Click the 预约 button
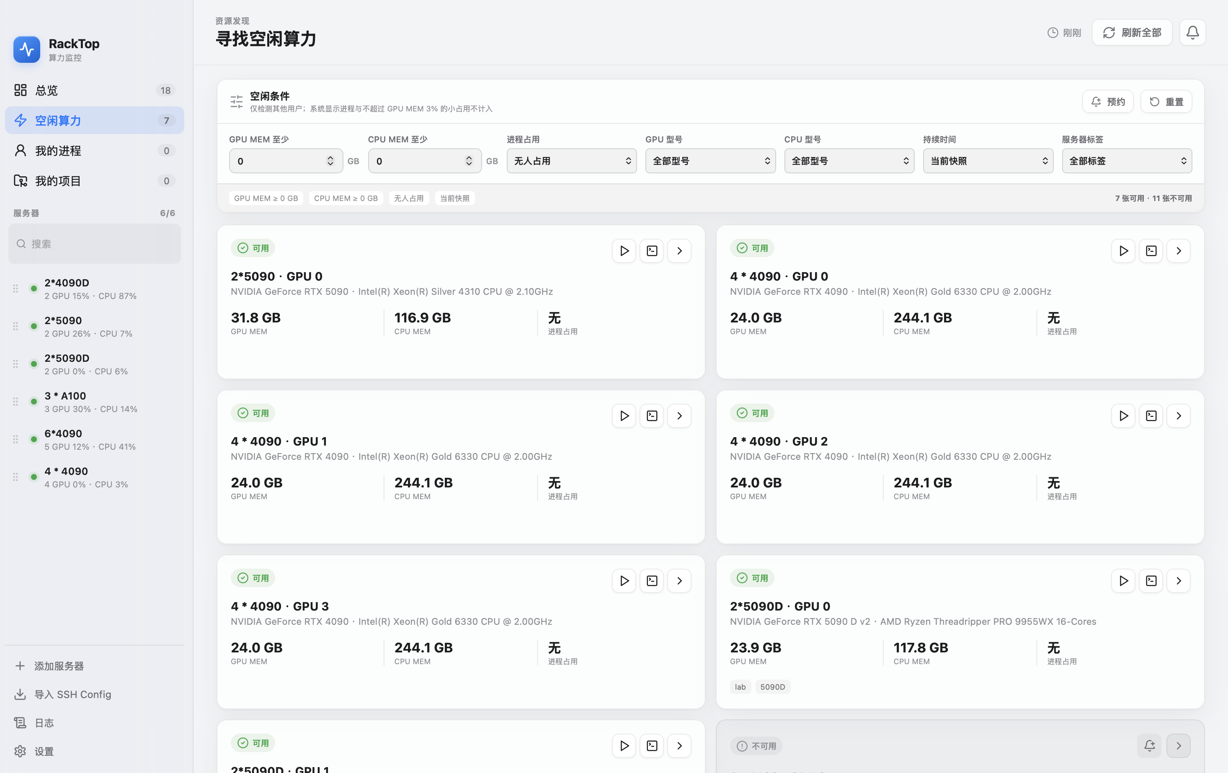Viewport: 1228px width, 773px height. point(1108,102)
